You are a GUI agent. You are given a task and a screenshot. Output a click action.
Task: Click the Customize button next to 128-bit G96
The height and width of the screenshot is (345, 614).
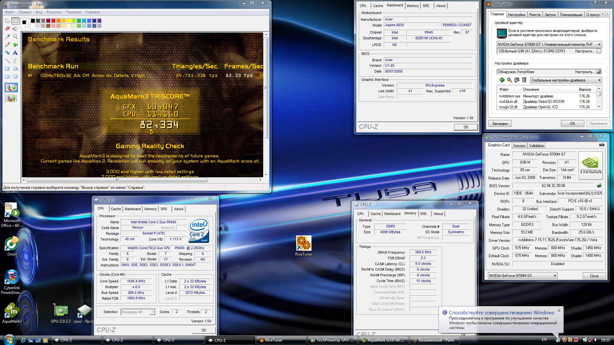coord(599,51)
